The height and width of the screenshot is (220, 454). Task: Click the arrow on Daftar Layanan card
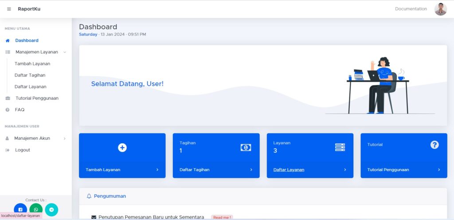point(345,170)
